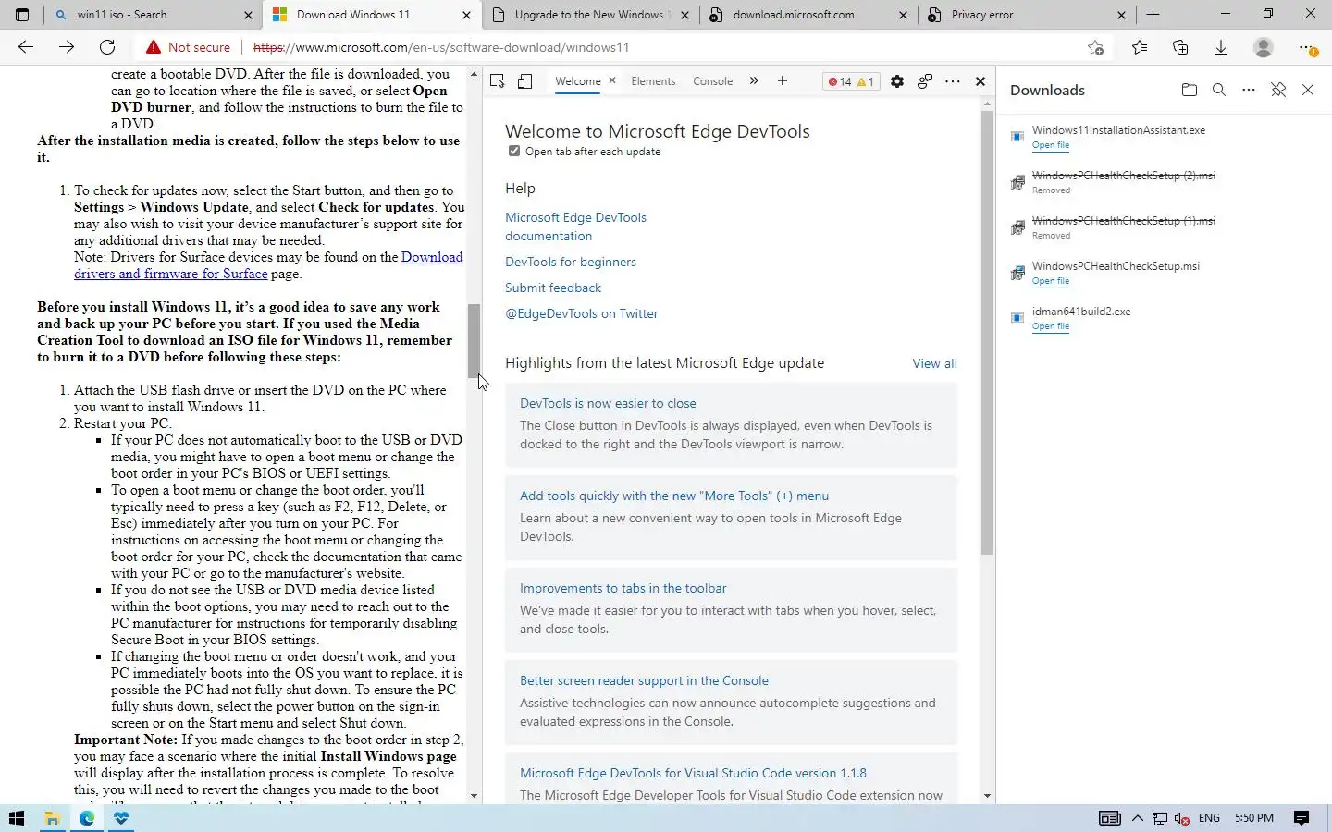Unpin the Downloads panel
The height and width of the screenshot is (832, 1332).
click(1278, 90)
